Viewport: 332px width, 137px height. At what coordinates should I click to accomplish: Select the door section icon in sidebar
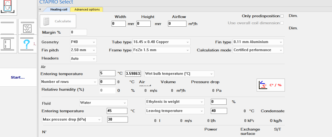tap(8, 44)
